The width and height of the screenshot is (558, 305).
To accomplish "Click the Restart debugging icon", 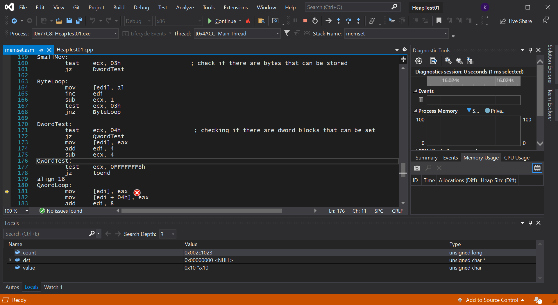I will 315,21.
